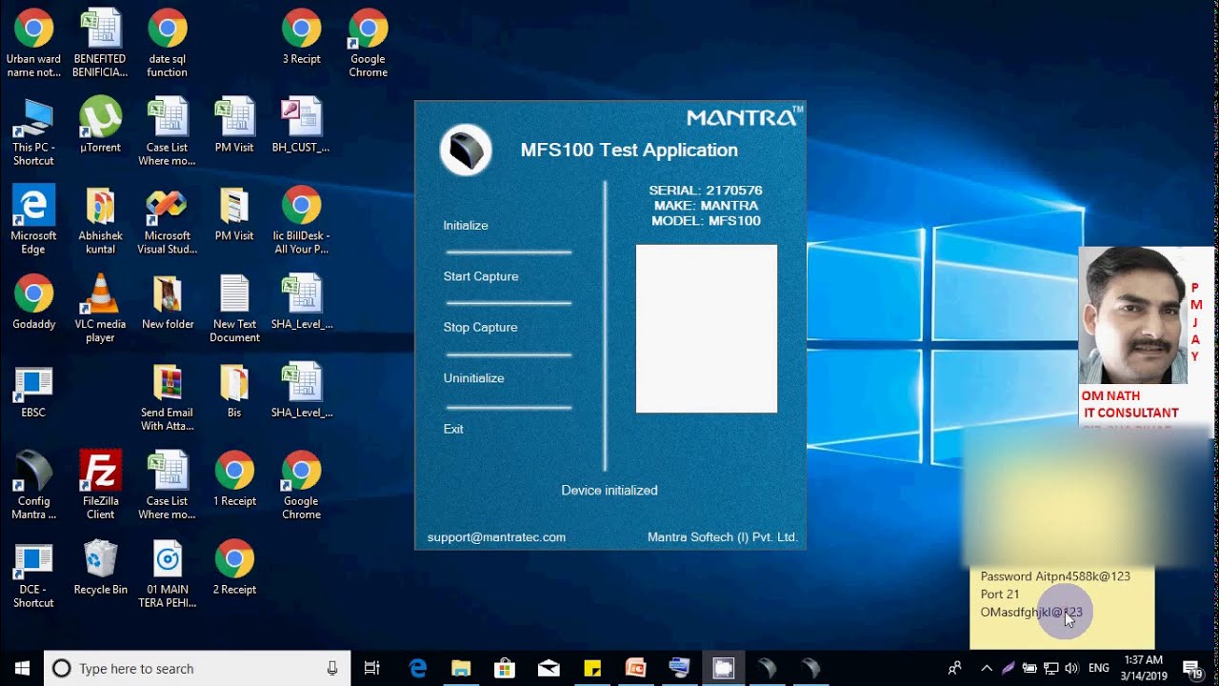
Task: Select the This PC shortcut icon
Action: point(33,132)
